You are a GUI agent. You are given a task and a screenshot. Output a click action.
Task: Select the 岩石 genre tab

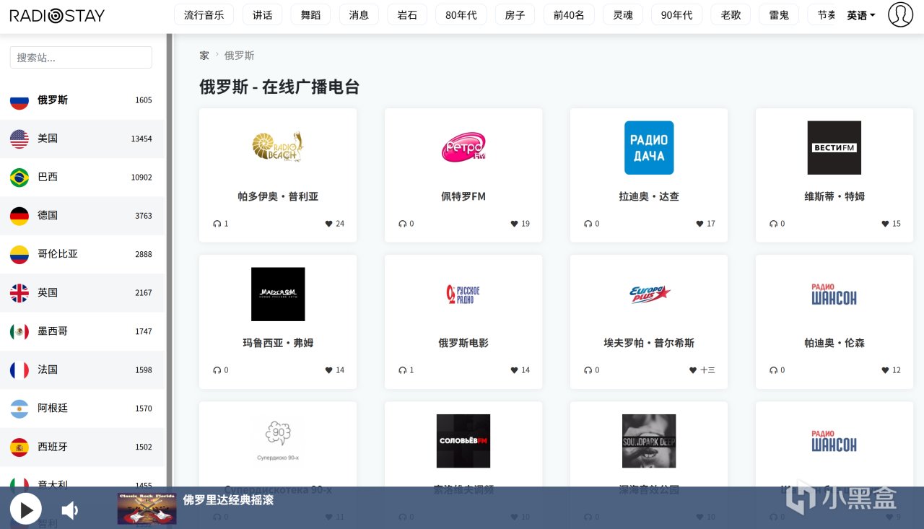tap(407, 14)
